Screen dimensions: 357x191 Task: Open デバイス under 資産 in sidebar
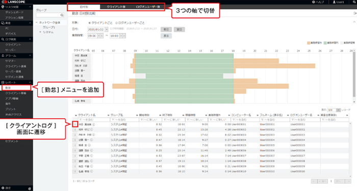pyautogui.click(x=11, y=34)
